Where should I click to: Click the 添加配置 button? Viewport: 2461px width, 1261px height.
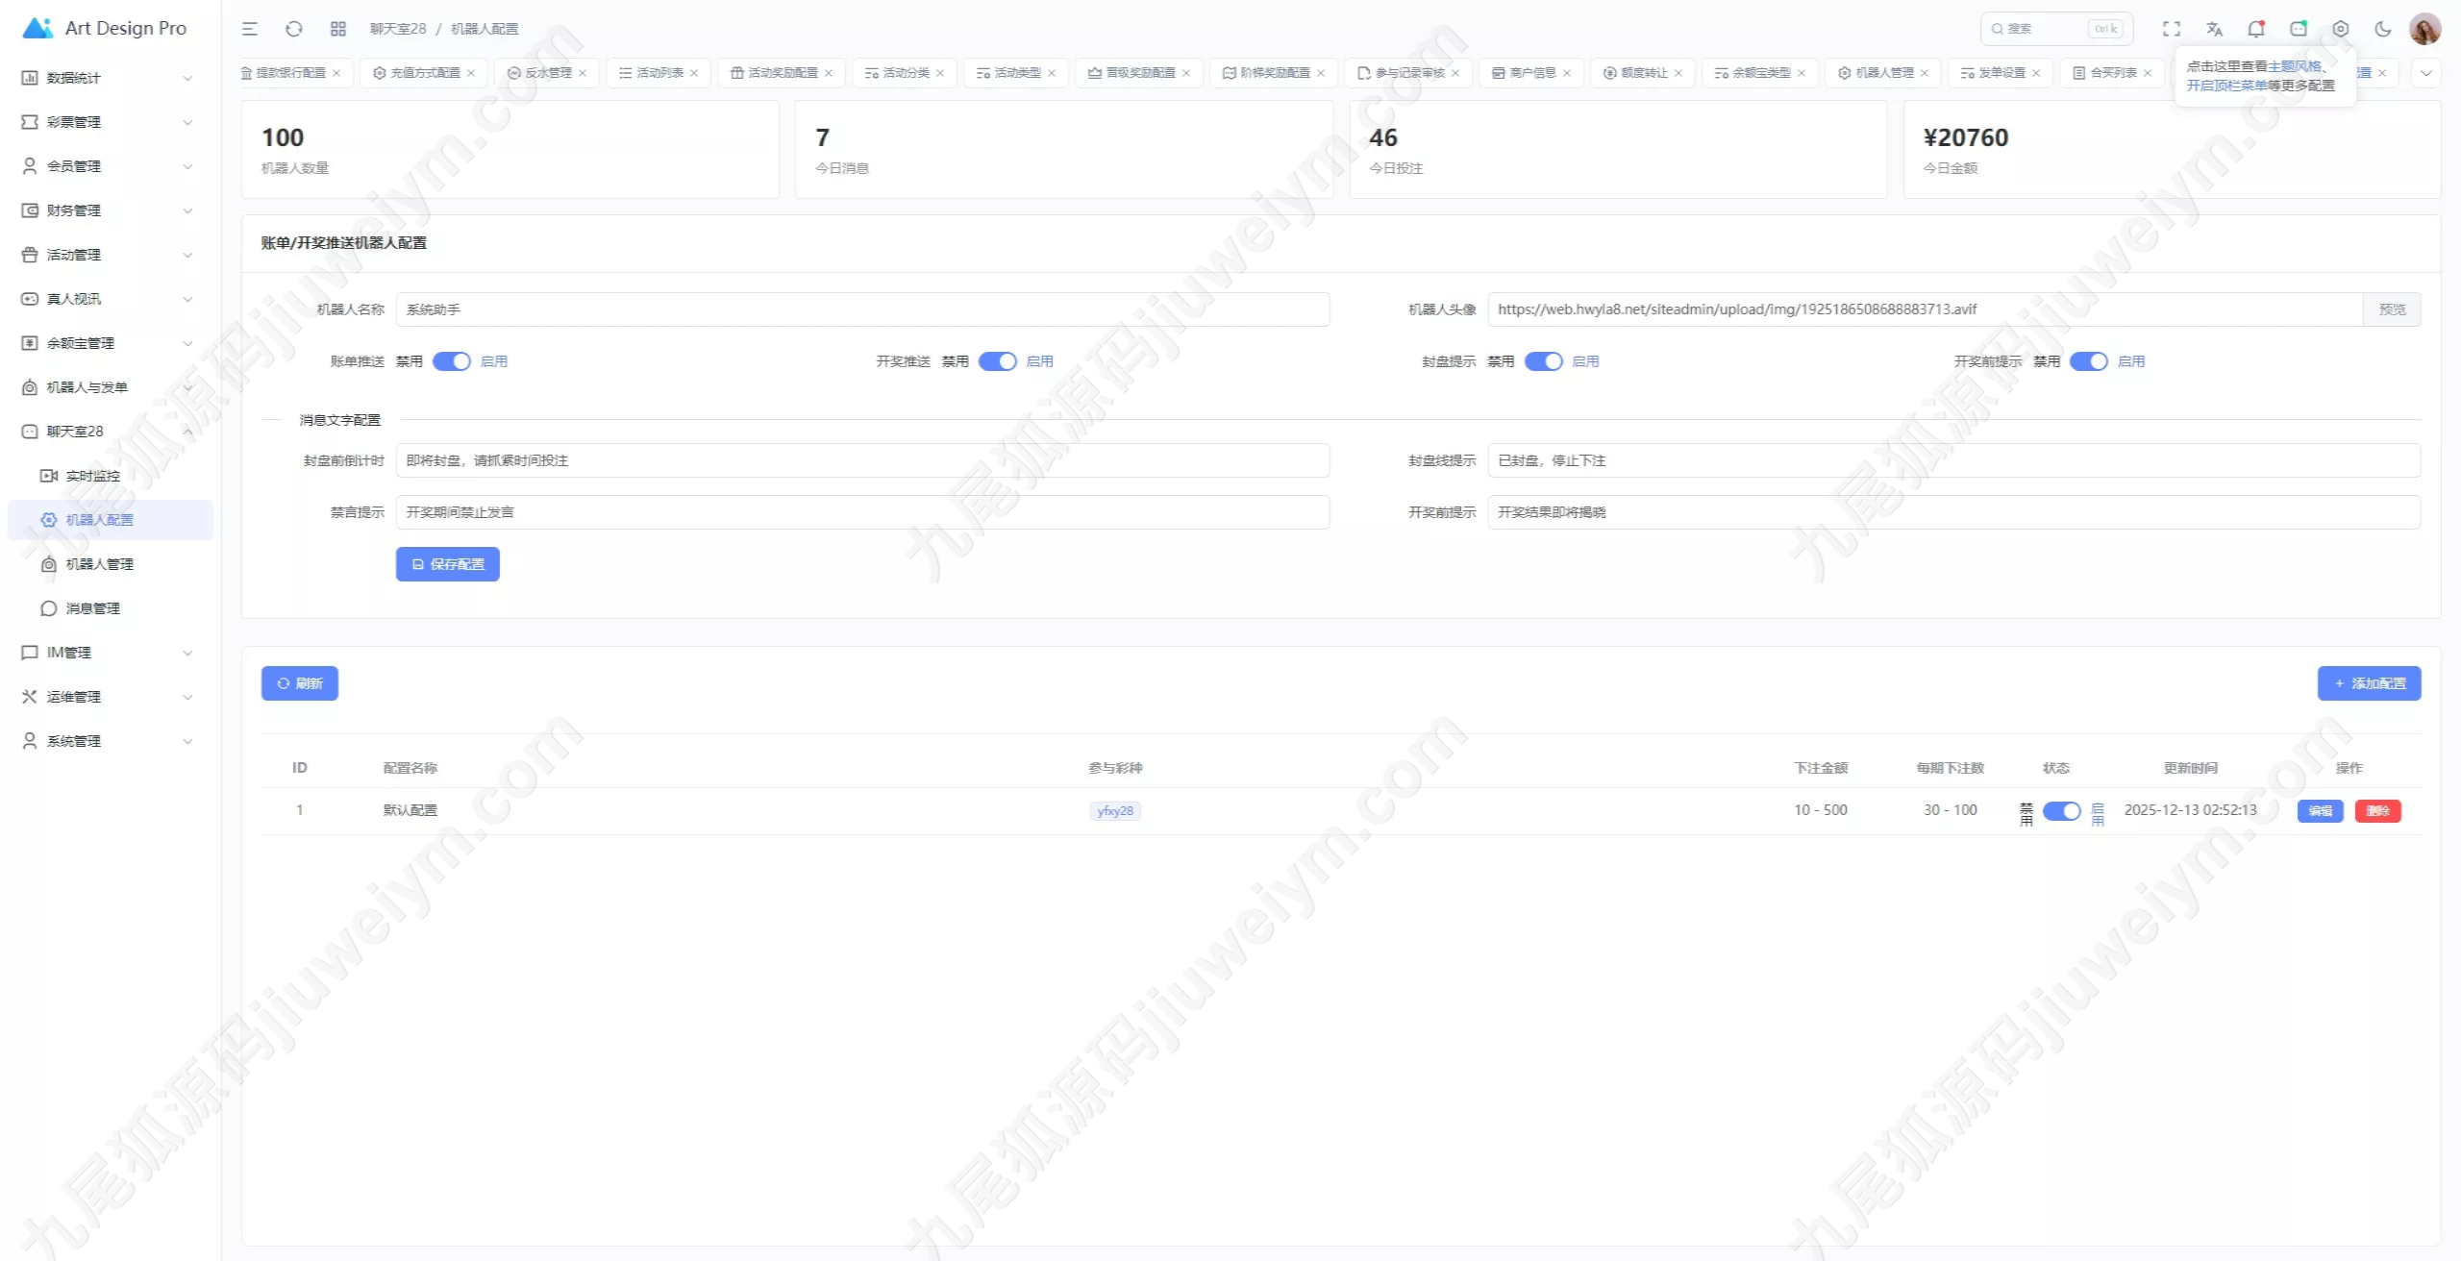[x=2369, y=683]
